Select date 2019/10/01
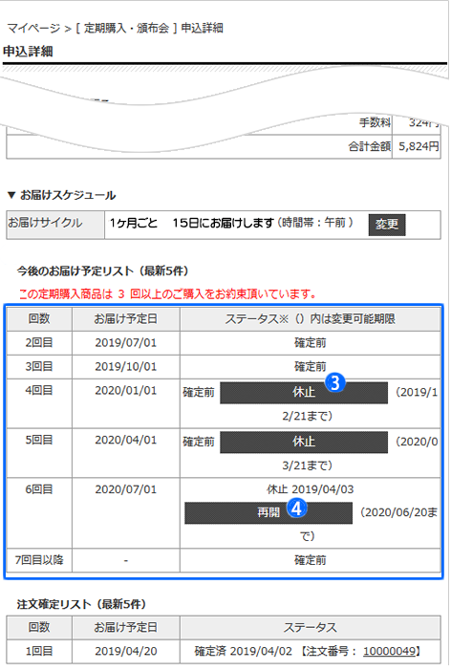The height and width of the screenshot is (671, 451). (126, 367)
